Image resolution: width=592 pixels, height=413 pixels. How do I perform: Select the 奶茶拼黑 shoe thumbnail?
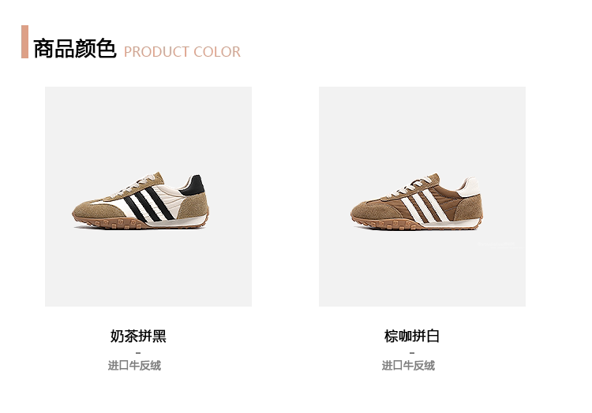[x=148, y=196]
